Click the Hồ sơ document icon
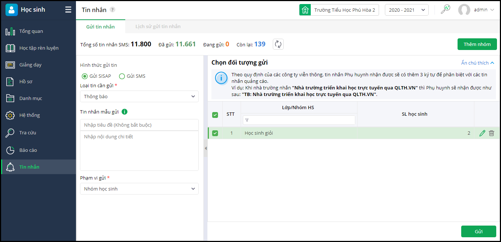 pos(10,82)
